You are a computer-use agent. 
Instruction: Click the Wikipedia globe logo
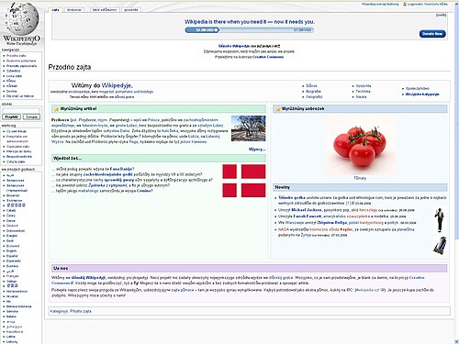point(21,19)
